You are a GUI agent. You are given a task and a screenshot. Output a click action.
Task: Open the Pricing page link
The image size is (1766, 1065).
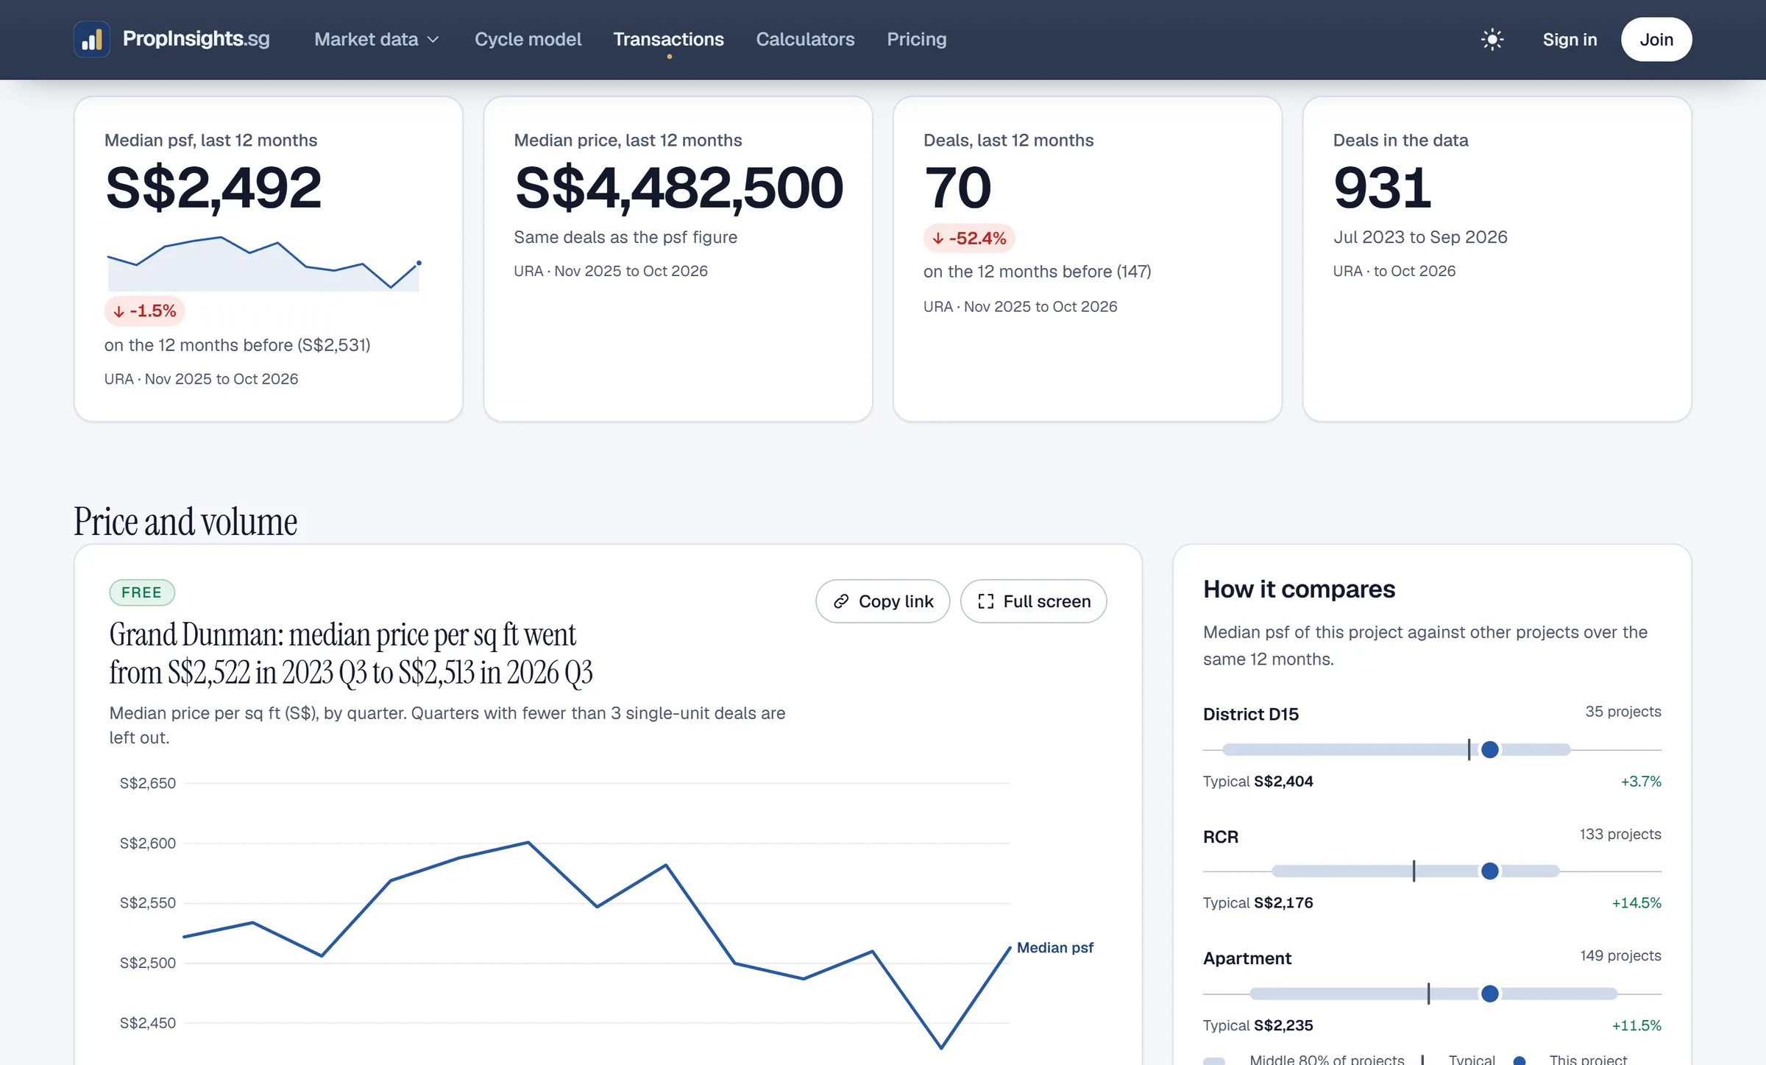(916, 39)
